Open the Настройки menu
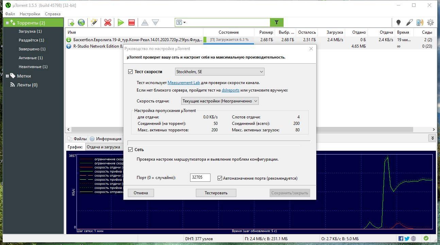Image resolution: width=440 pixels, height=245 pixels. click(x=30, y=14)
